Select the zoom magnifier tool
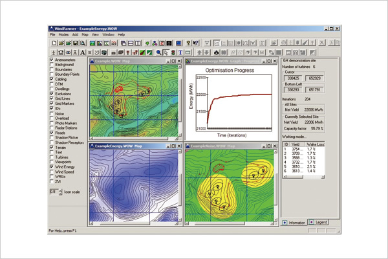The height and width of the screenshot is (259, 388). coord(157,52)
